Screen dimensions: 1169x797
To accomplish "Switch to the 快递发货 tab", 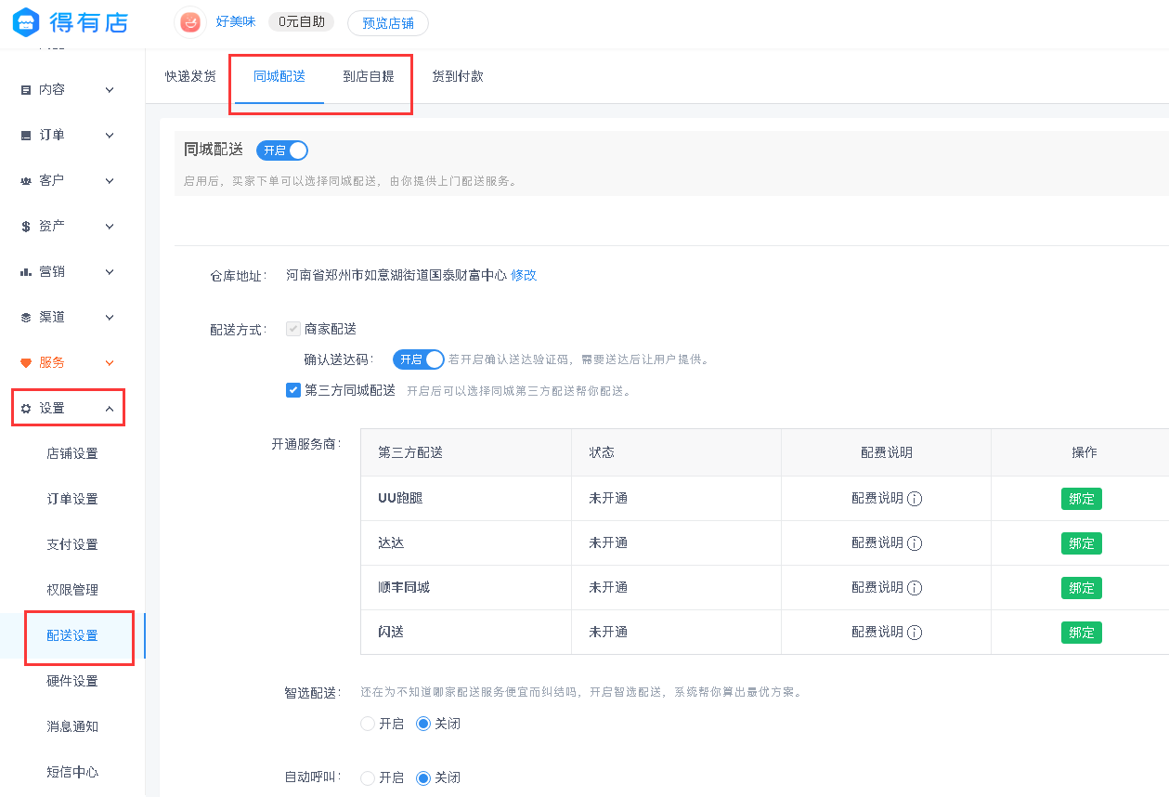I will click(190, 76).
